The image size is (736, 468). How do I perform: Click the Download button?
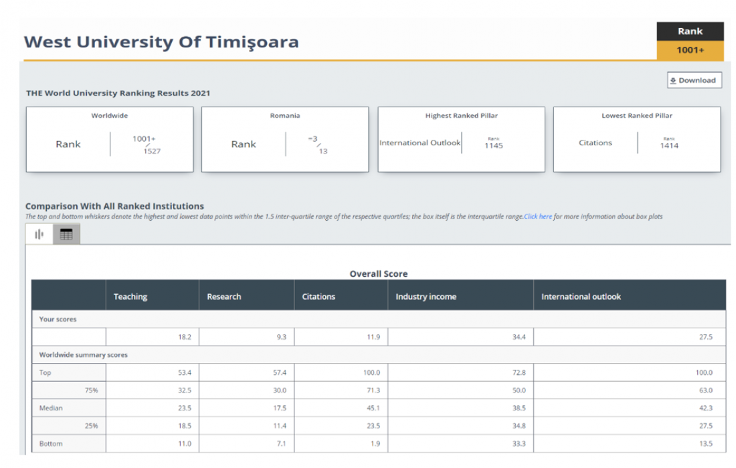pyautogui.click(x=695, y=80)
